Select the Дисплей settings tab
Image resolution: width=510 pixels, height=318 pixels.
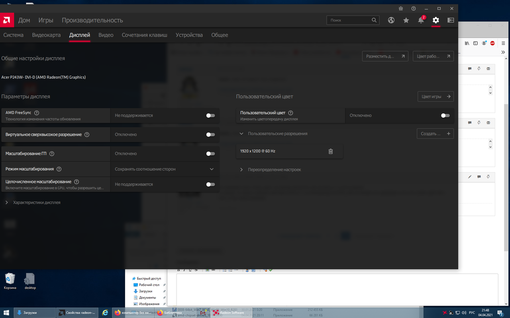pos(80,35)
